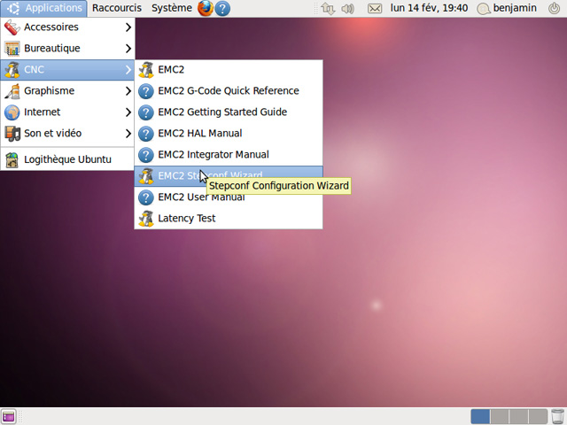Click the Integrator Manual help icon
567x425 pixels.
point(146,155)
